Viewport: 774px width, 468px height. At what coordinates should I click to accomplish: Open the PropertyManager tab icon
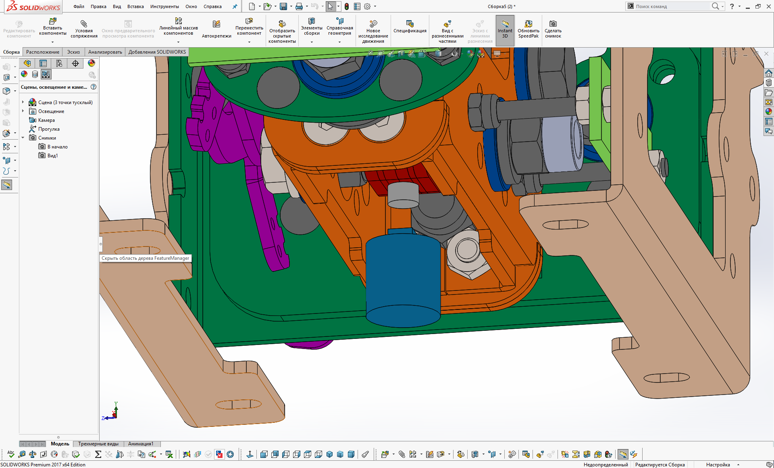(x=43, y=63)
